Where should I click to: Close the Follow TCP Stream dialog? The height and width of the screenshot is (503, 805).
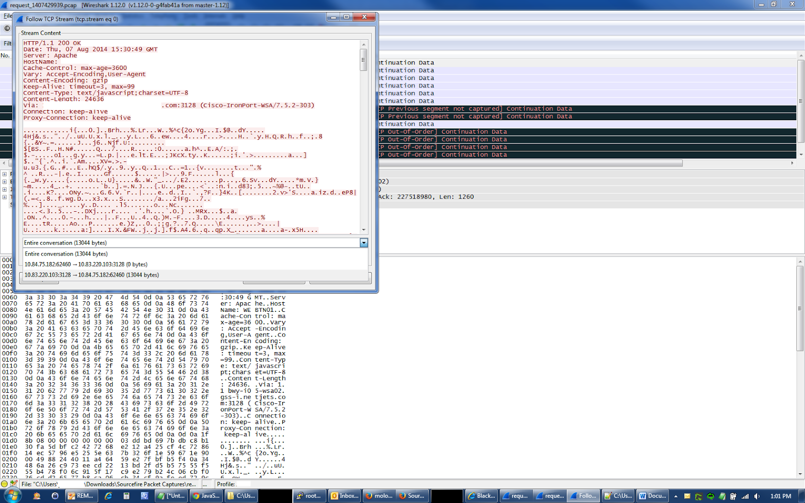click(364, 17)
